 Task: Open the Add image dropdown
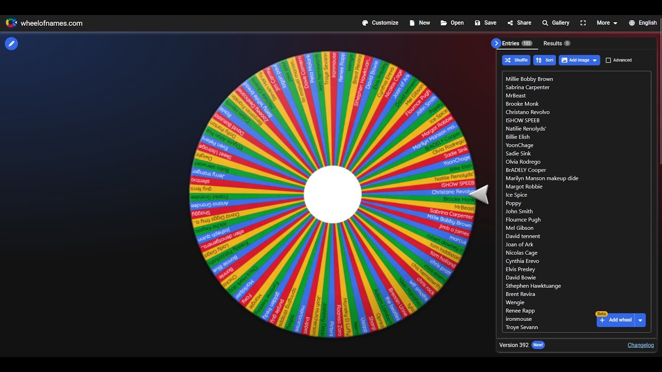point(579,60)
